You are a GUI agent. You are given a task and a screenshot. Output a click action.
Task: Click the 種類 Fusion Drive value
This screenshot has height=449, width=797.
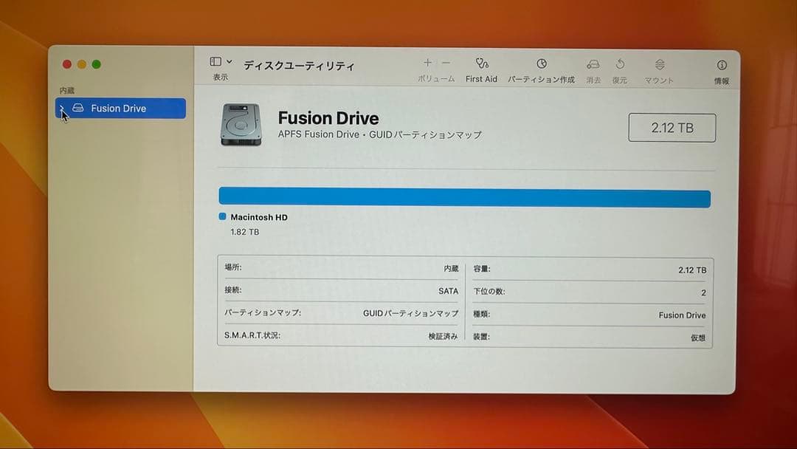coord(682,315)
